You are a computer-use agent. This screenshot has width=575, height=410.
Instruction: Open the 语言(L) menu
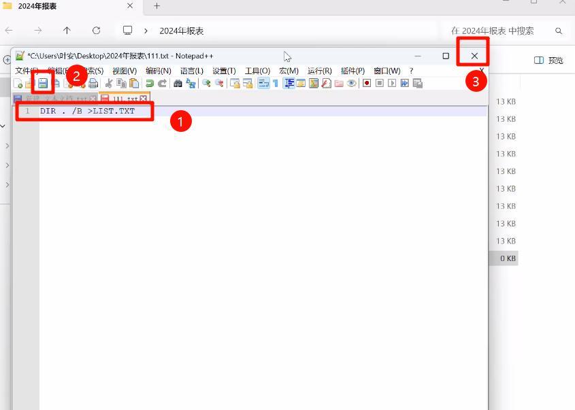coord(191,71)
